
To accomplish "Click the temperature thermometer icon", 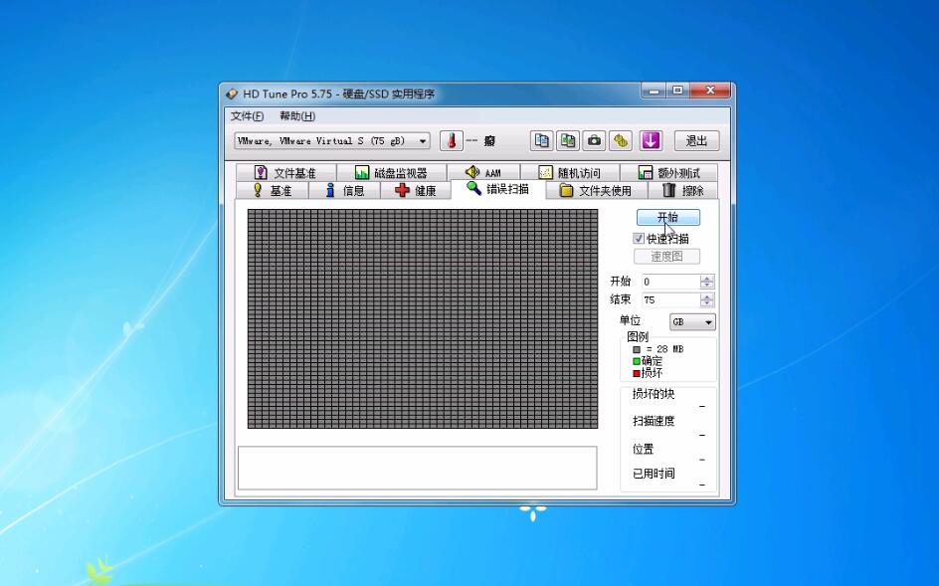I will tap(452, 141).
